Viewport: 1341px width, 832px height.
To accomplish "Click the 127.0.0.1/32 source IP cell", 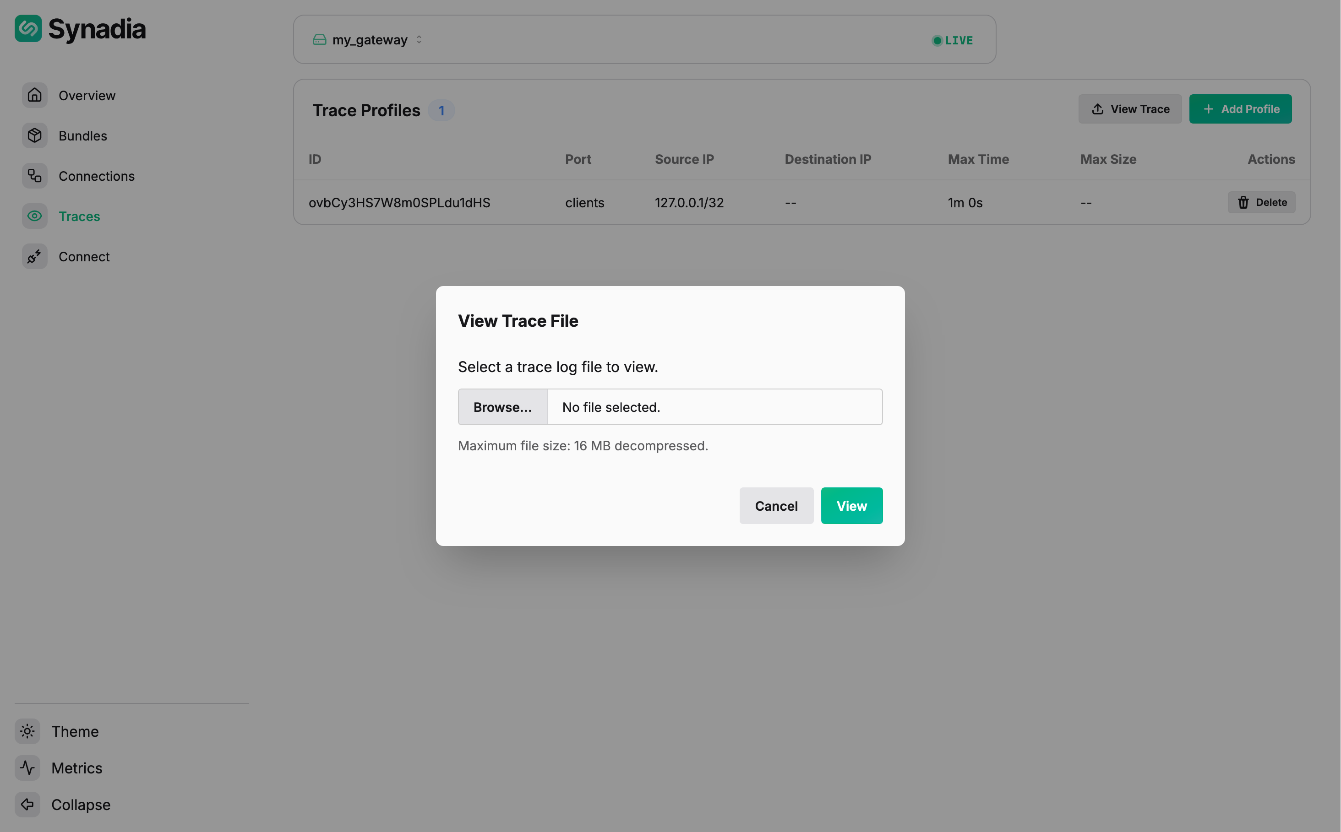I will click(689, 202).
